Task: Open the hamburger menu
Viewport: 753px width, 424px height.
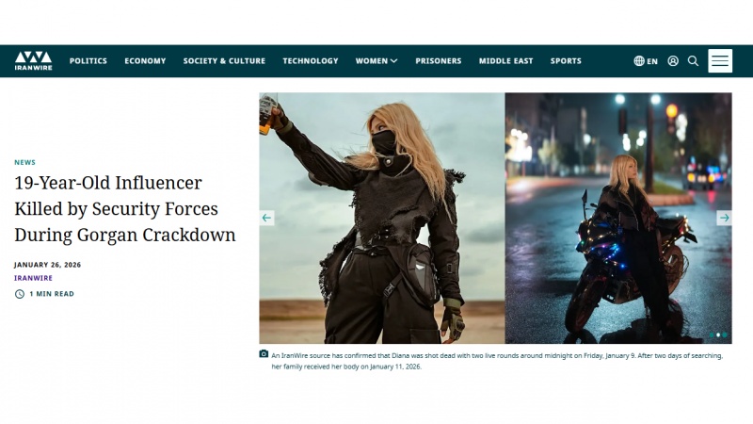Action: tap(720, 61)
